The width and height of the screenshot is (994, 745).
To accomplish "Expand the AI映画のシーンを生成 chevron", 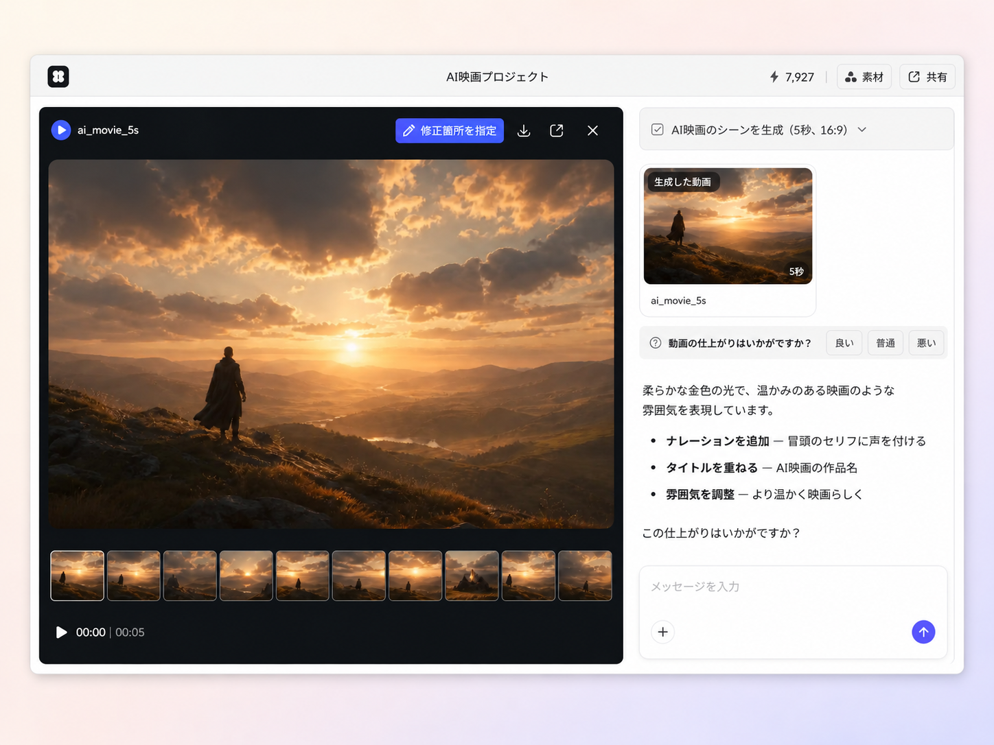I will click(862, 130).
